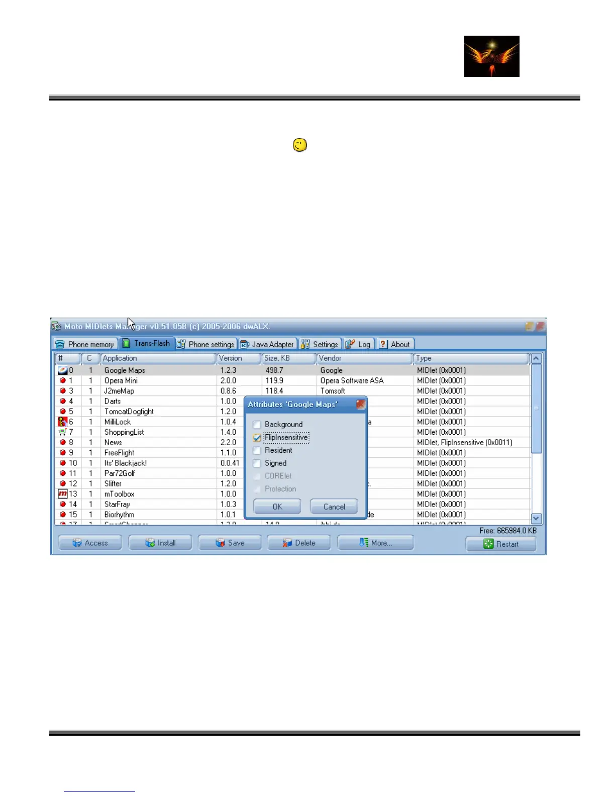Image resolution: width=615 pixels, height=796 pixels.
Task: Click the red dot icon beside News
Action: (63, 442)
